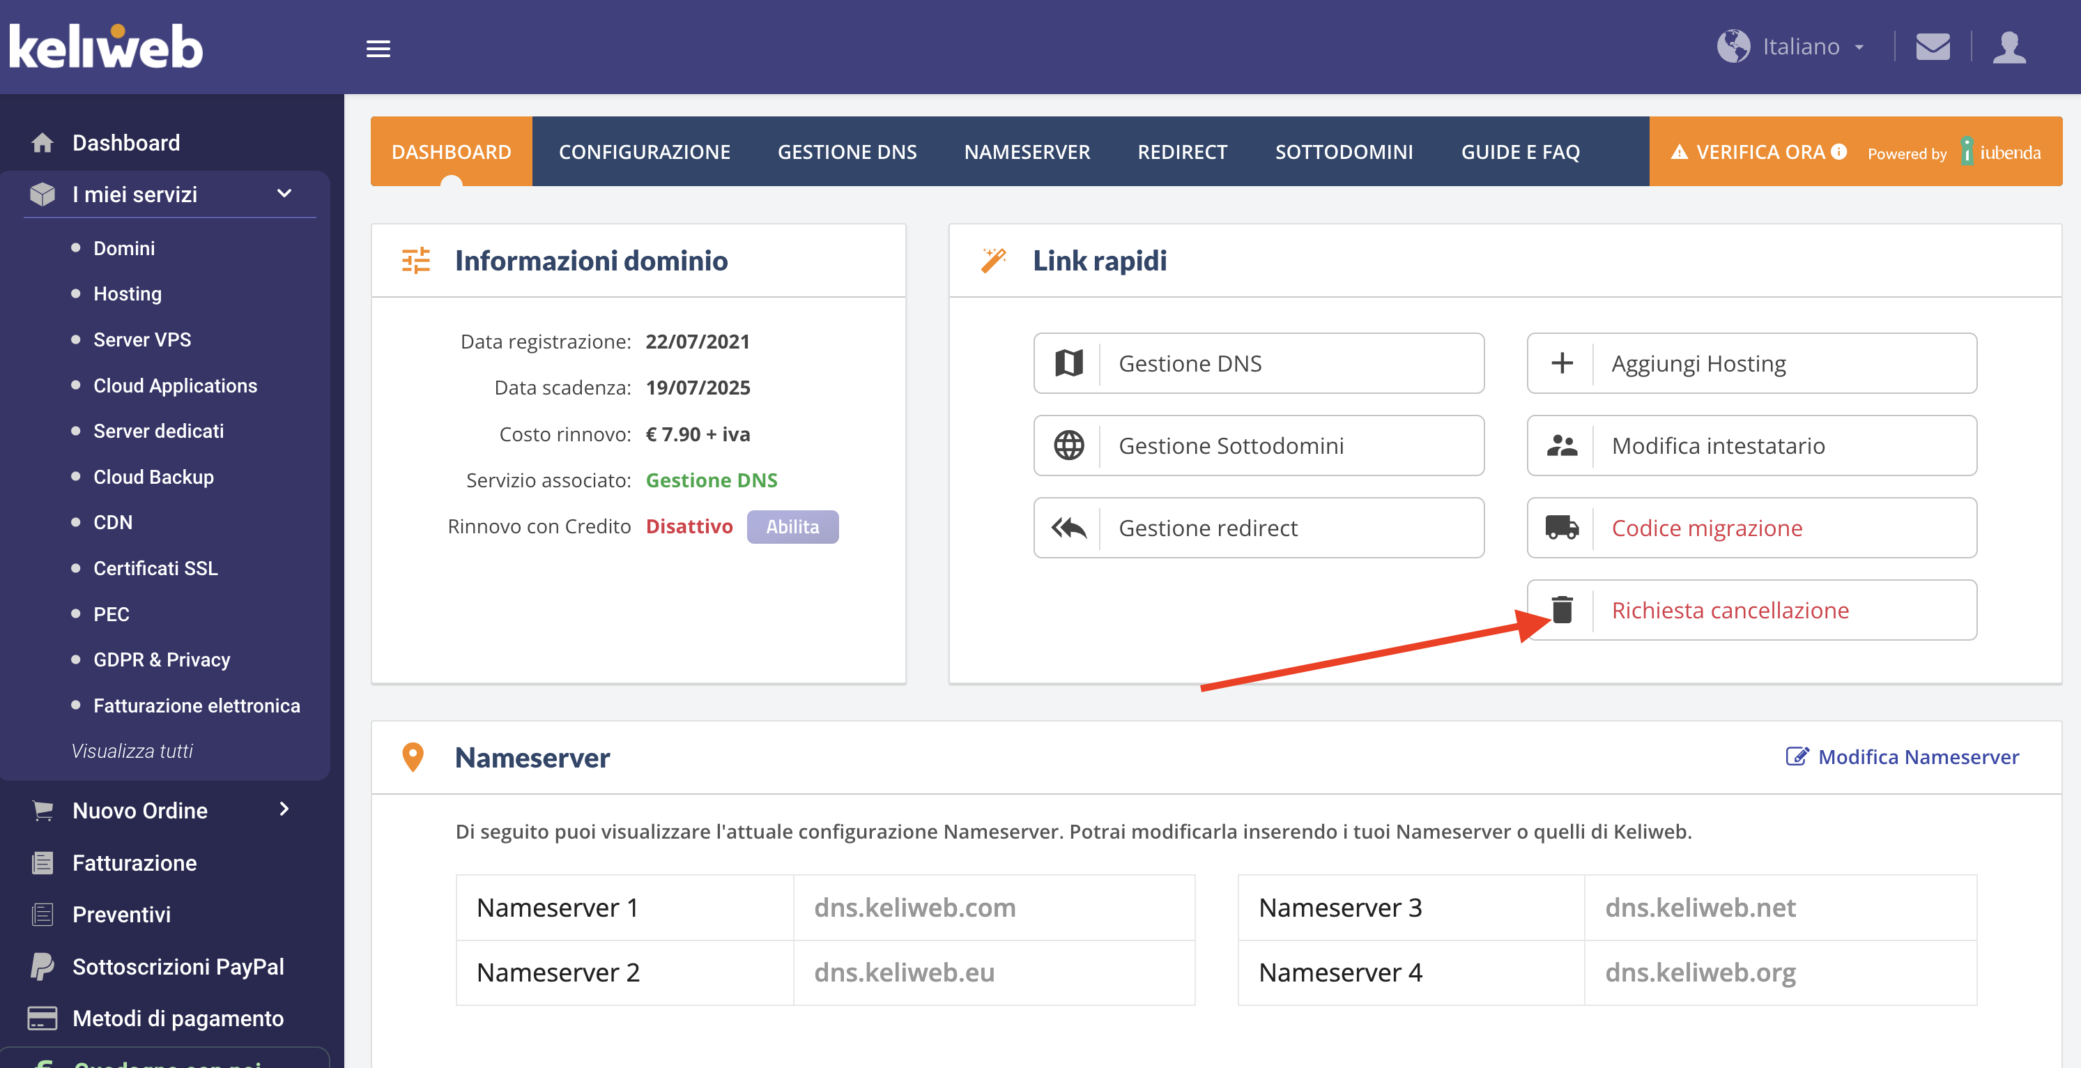Viewport: 2081px width, 1068px height.
Task: Open GDPR & Privacy in the sidebar
Action: pyautogui.click(x=162, y=659)
